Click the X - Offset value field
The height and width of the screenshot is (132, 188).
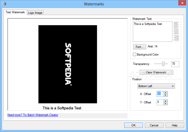click(160, 94)
